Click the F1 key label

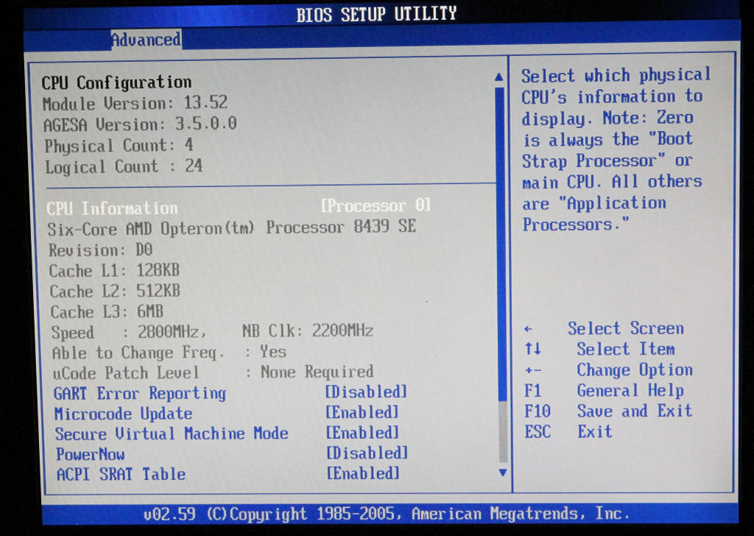point(533,391)
